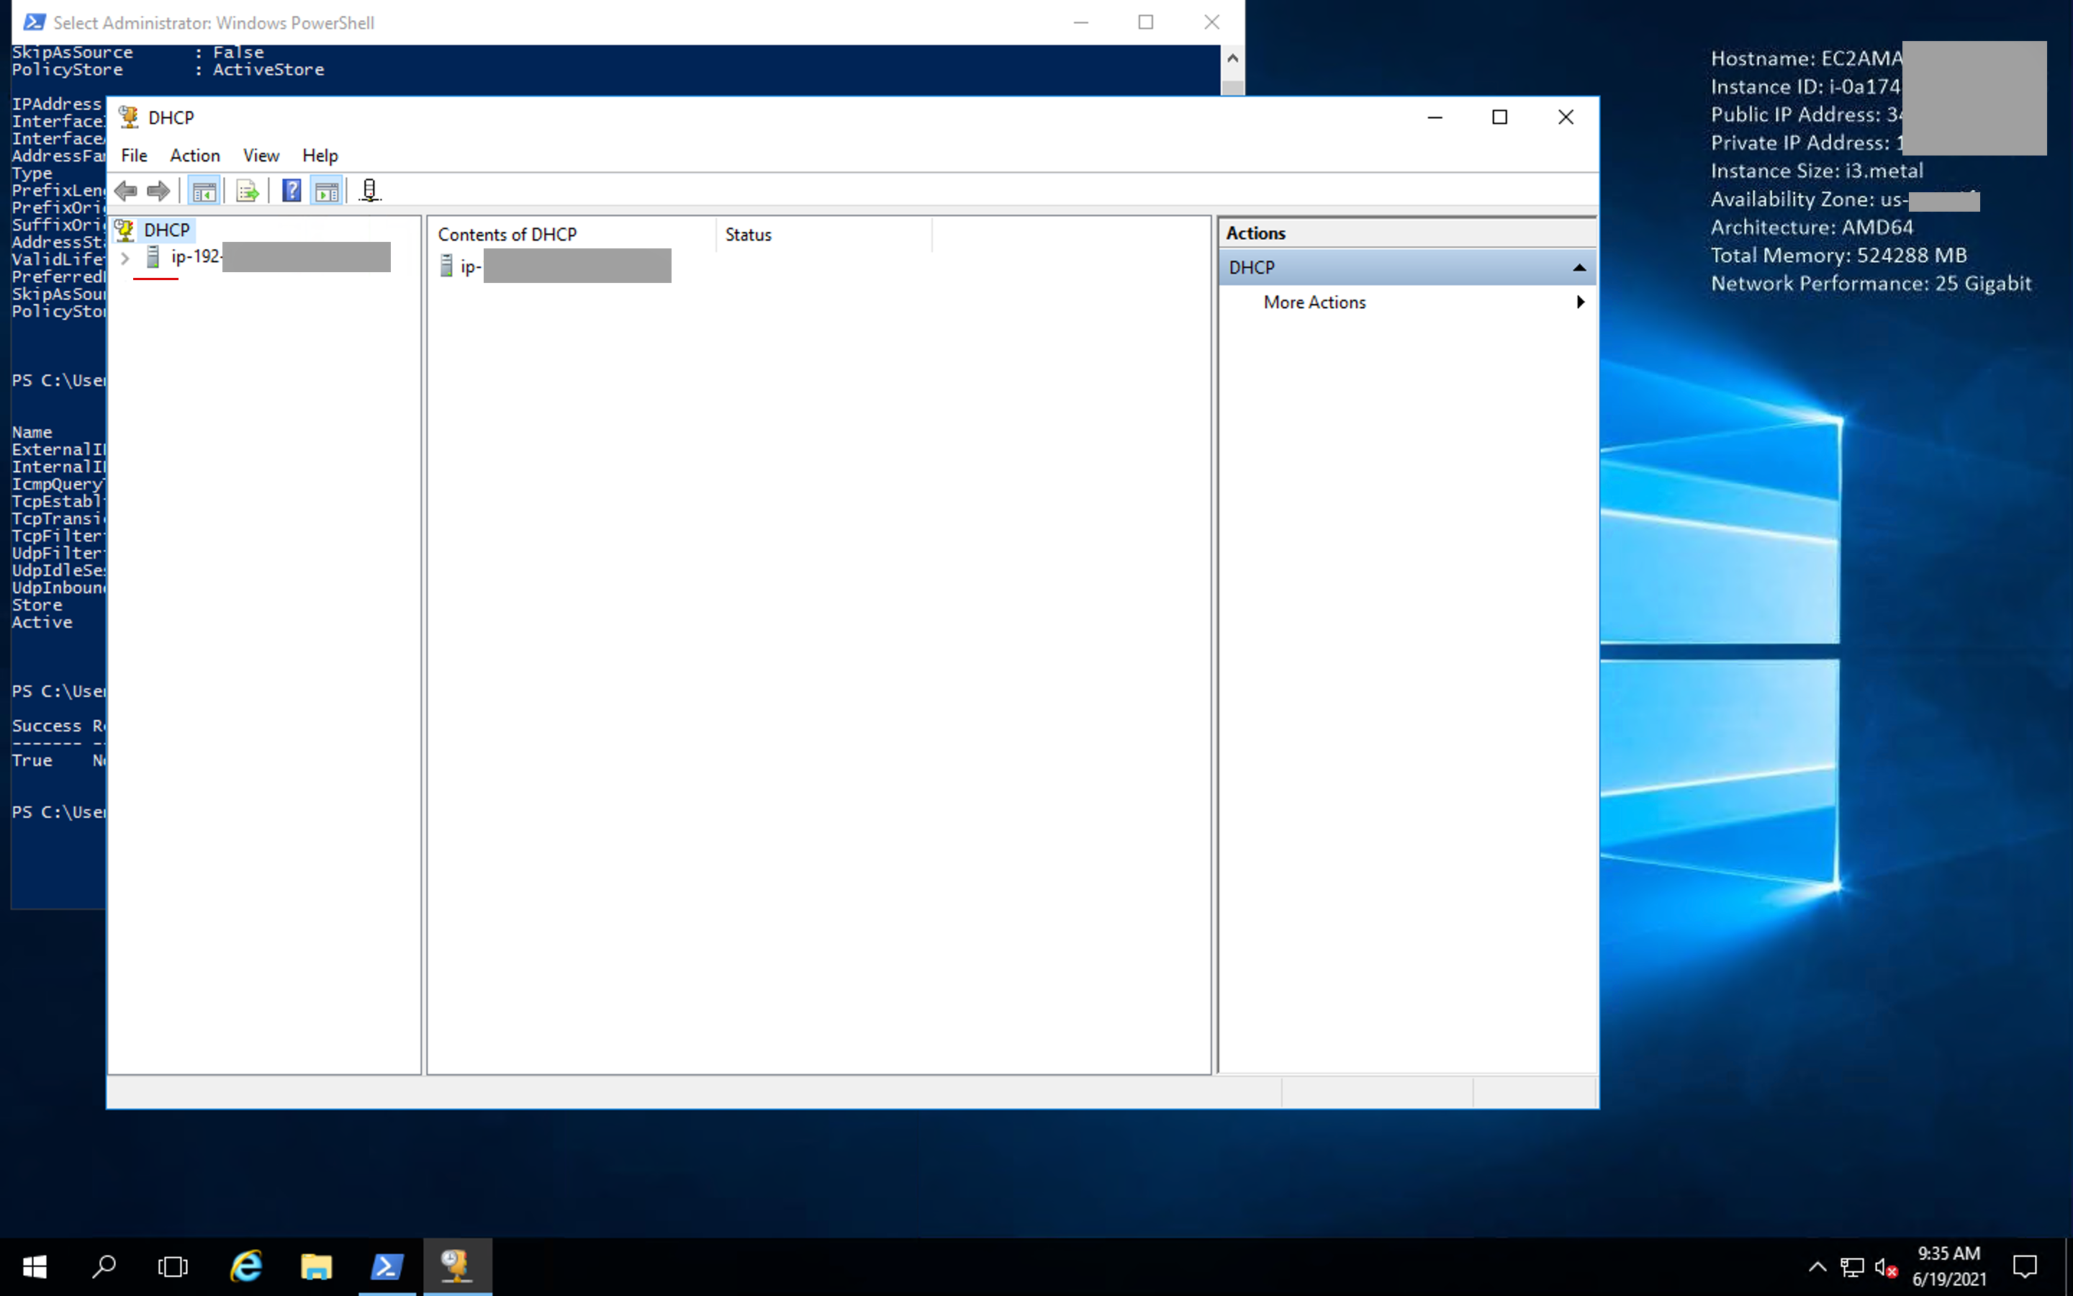The image size is (2073, 1296).
Task: Click the muted volume tray icon
Action: click(1887, 1267)
